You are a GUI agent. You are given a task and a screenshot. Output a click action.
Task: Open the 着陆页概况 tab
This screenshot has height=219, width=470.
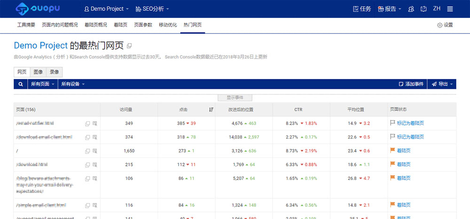(95, 25)
